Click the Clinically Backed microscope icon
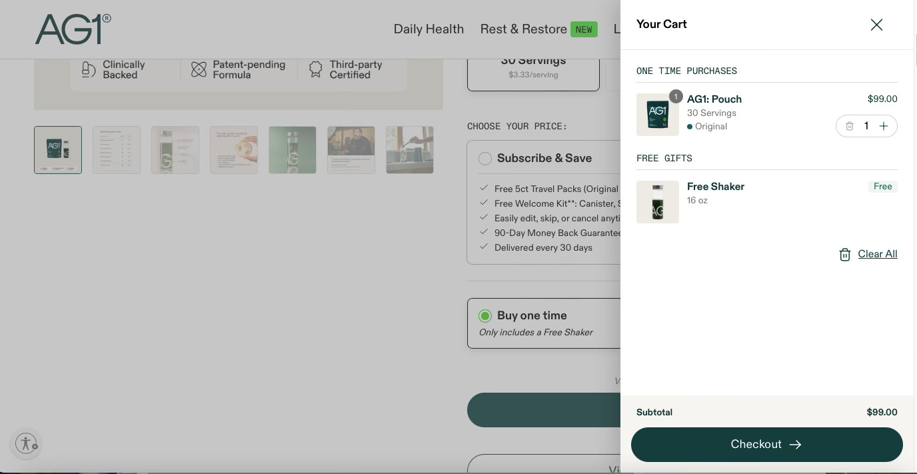This screenshot has width=917, height=474. point(89,69)
